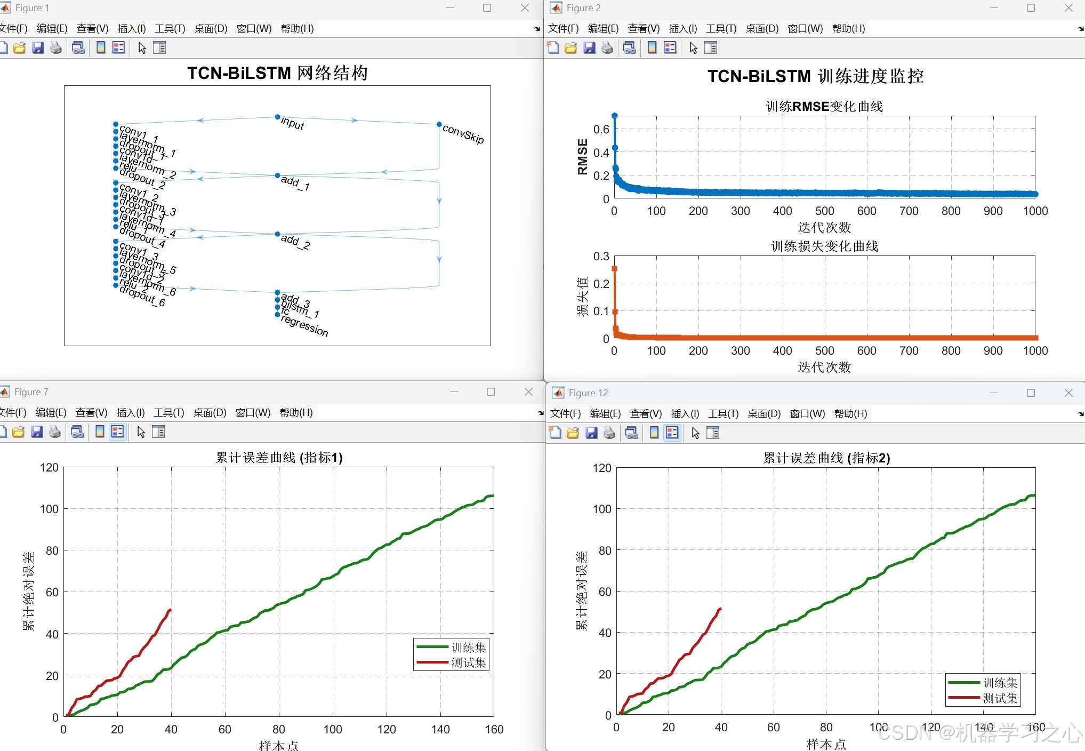This screenshot has width=1085, height=751.
Task: Toggle Insert Legend off in Figure 7
Action: [118, 432]
